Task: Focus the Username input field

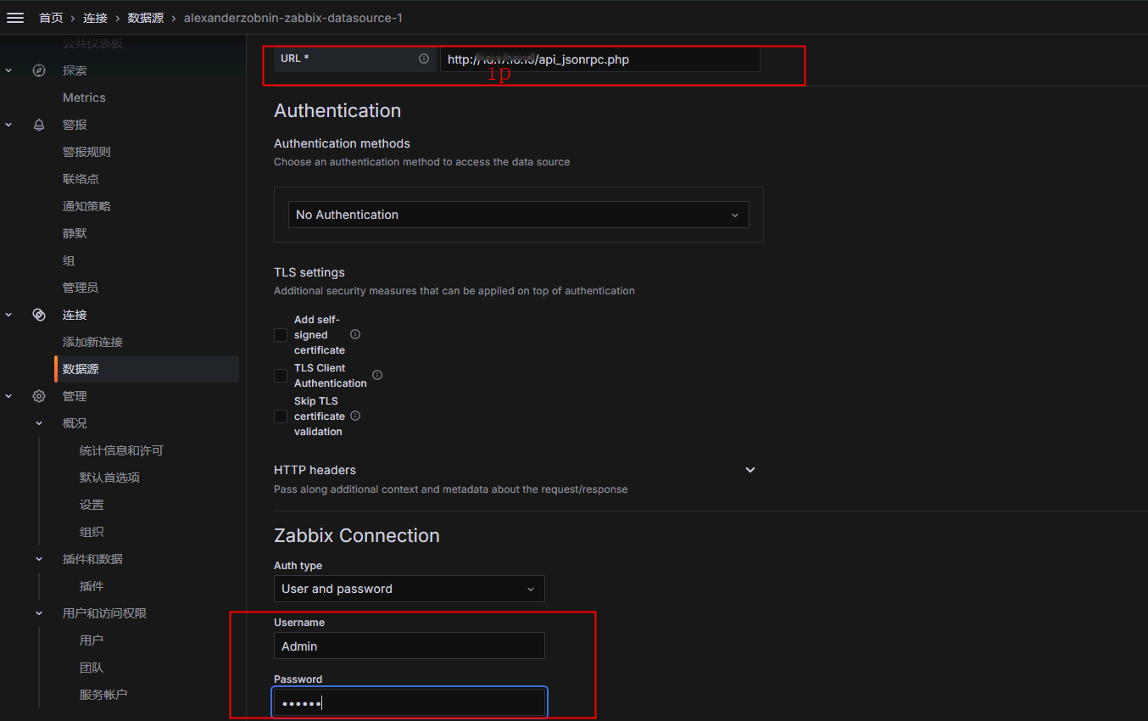Action: point(410,646)
